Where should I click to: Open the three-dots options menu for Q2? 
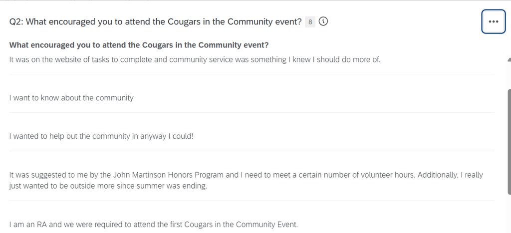click(x=494, y=21)
